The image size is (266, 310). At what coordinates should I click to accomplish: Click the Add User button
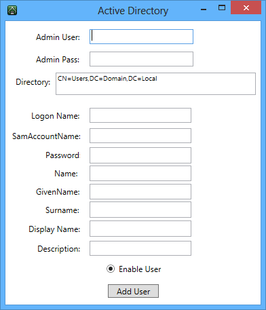coord(133,291)
